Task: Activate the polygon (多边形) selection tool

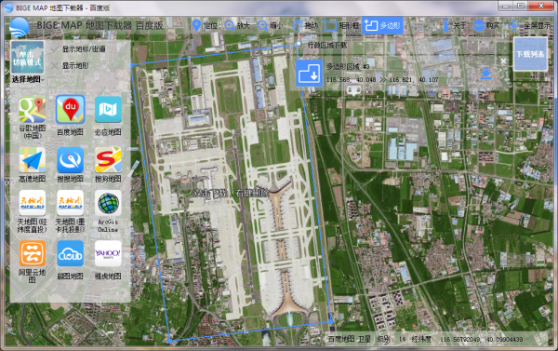Action: click(x=382, y=25)
